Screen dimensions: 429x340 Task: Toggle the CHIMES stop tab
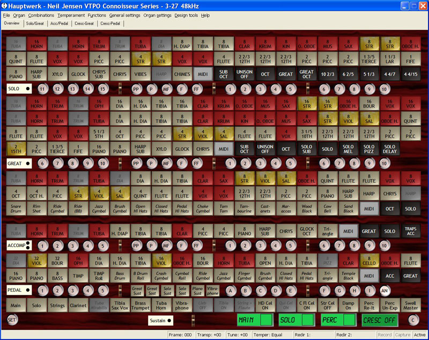[182, 74]
